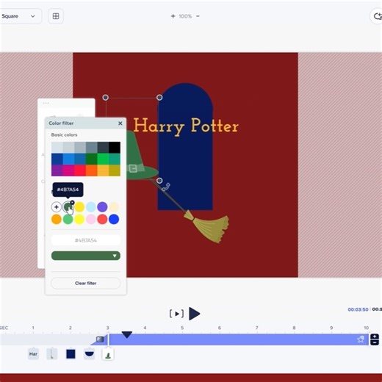Image resolution: width=382 pixels, height=382 pixels.
Task: Pick the slate gray basic color swatch
Action: pos(92,148)
